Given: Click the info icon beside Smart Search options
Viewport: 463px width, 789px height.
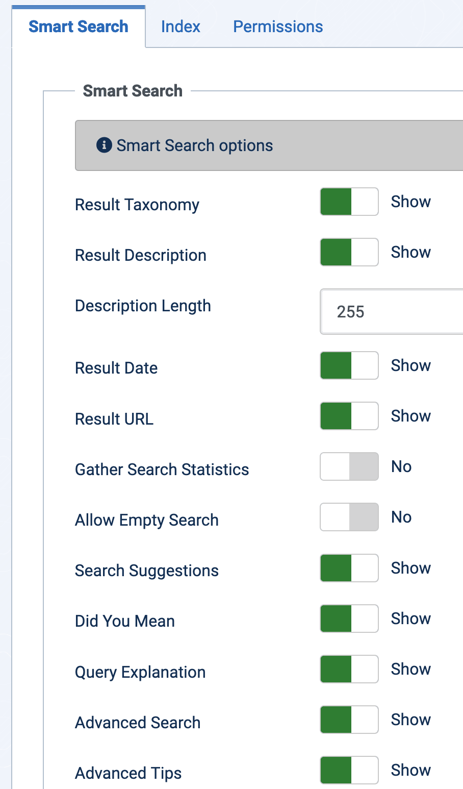Looking at the screenshot, I should (x=104, y=145).
